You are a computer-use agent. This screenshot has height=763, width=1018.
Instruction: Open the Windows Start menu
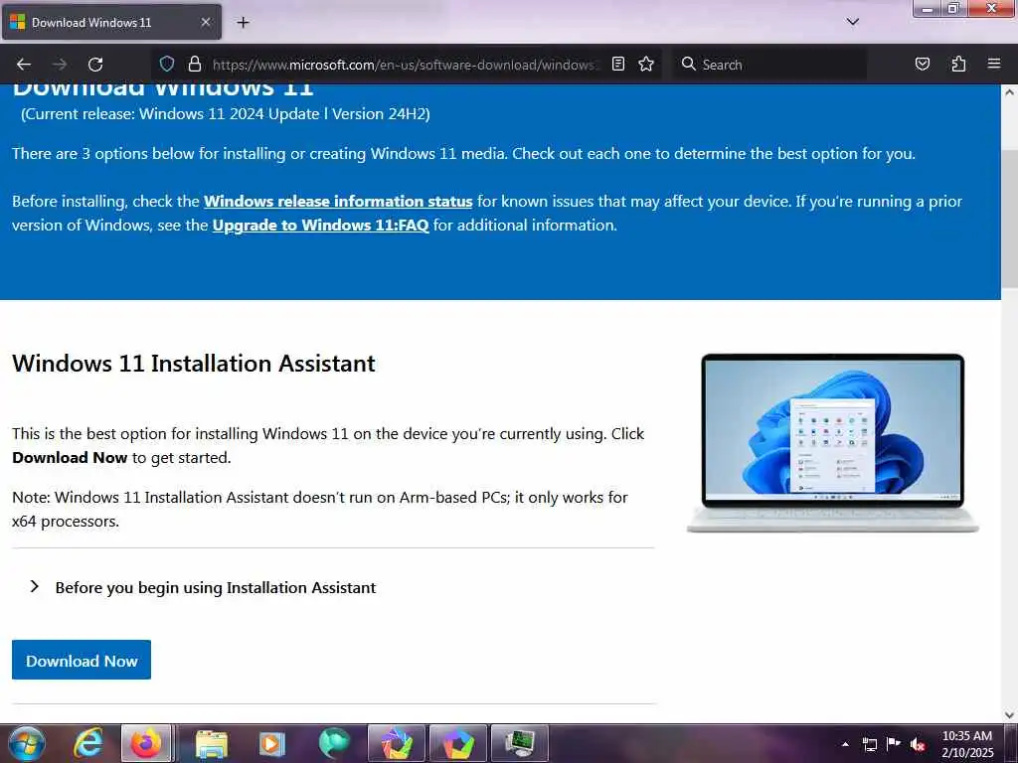click(x=27, y=743)
